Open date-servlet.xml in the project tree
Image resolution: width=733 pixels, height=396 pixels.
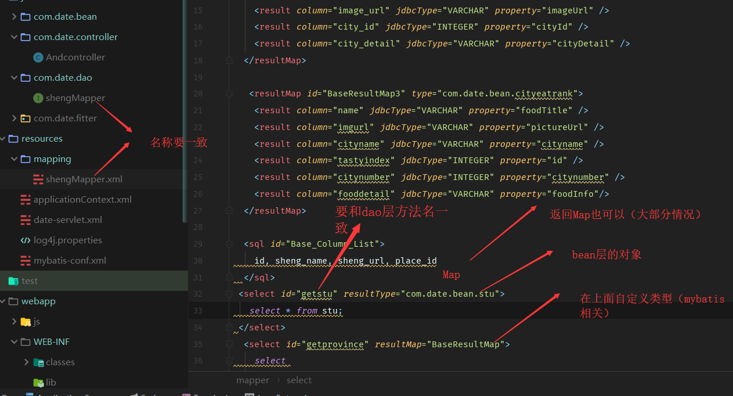click(68, 220)
